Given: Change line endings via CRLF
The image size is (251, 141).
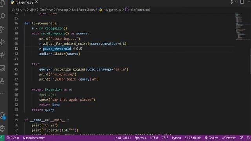Looking at the screenshot, I should (x=165, y=138).
